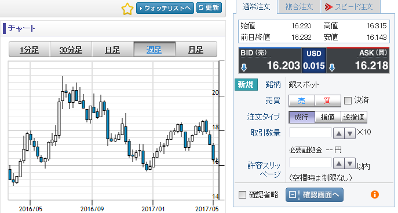Screen dimensions: 398x213
Task: Click the 取引数量 input field
Action: point(311,133)
